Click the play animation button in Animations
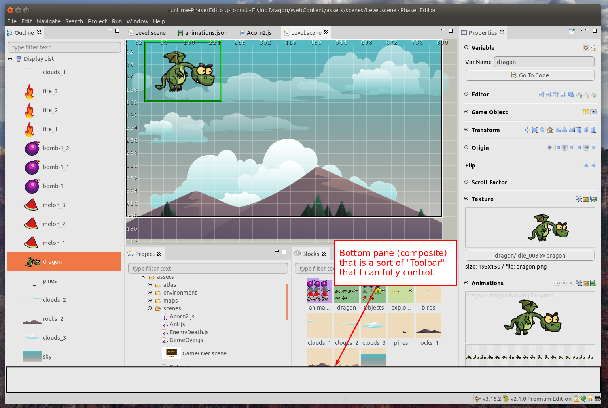 pyautogui.click(x=557, y=283)
